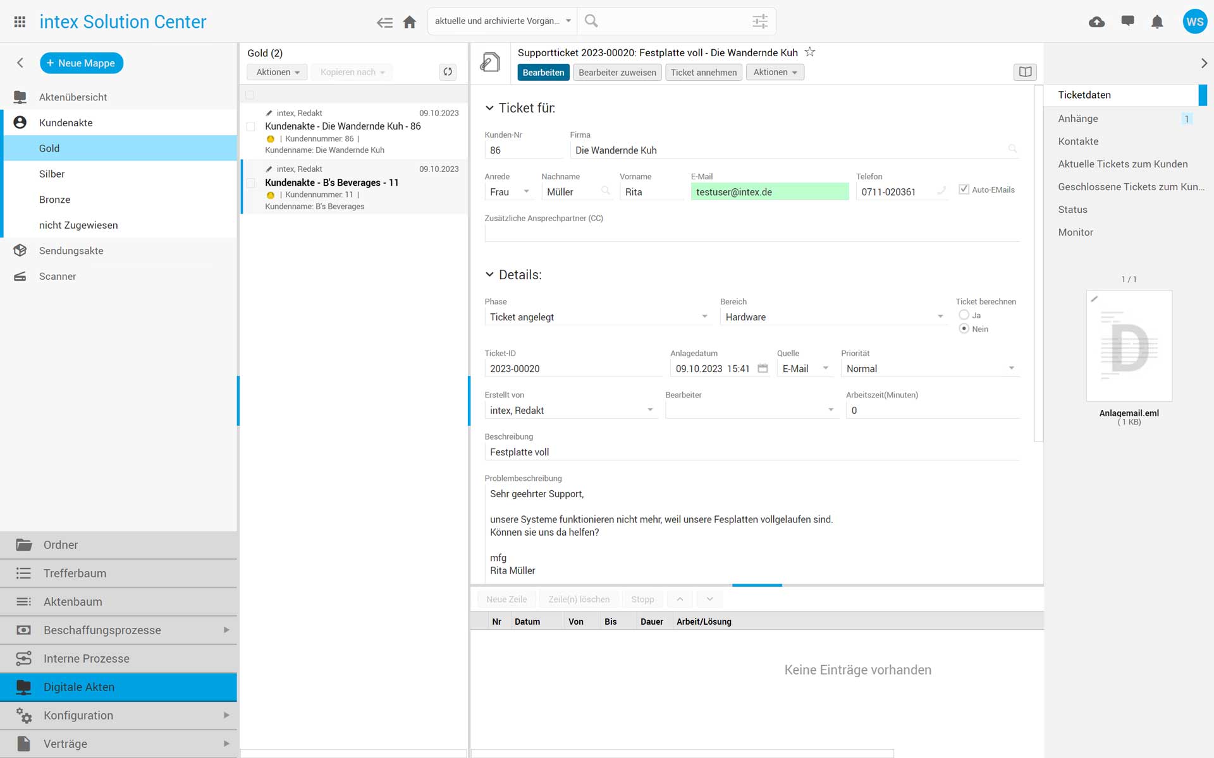Switch to the Anhänge tab
The width and height of the screenshot is (1214, 758).
1078,119
